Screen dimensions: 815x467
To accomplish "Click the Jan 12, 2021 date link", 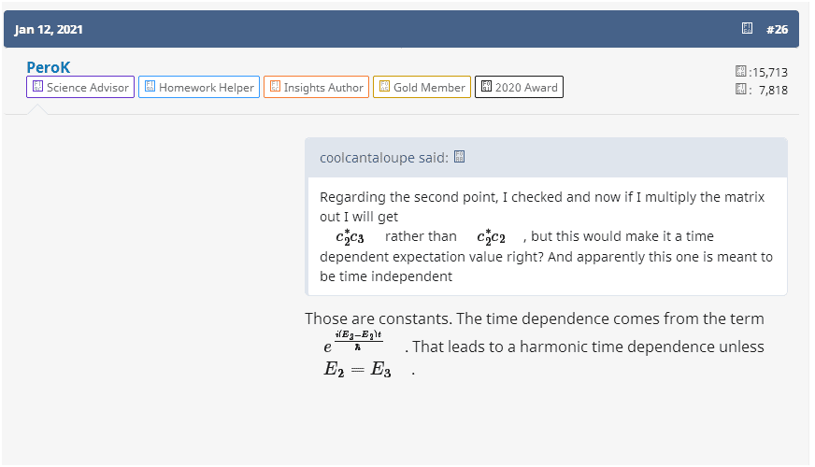I will tap(49, 29).
